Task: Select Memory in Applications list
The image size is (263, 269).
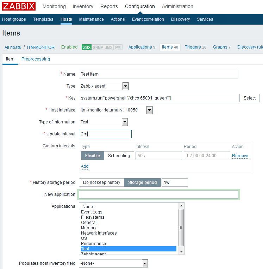Action: 129,228
